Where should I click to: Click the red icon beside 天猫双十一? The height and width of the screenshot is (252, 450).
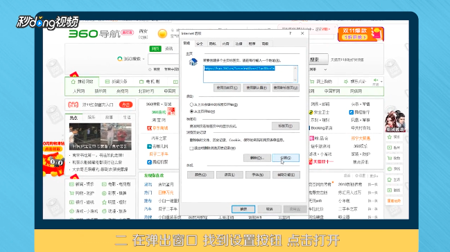point(310,162)
